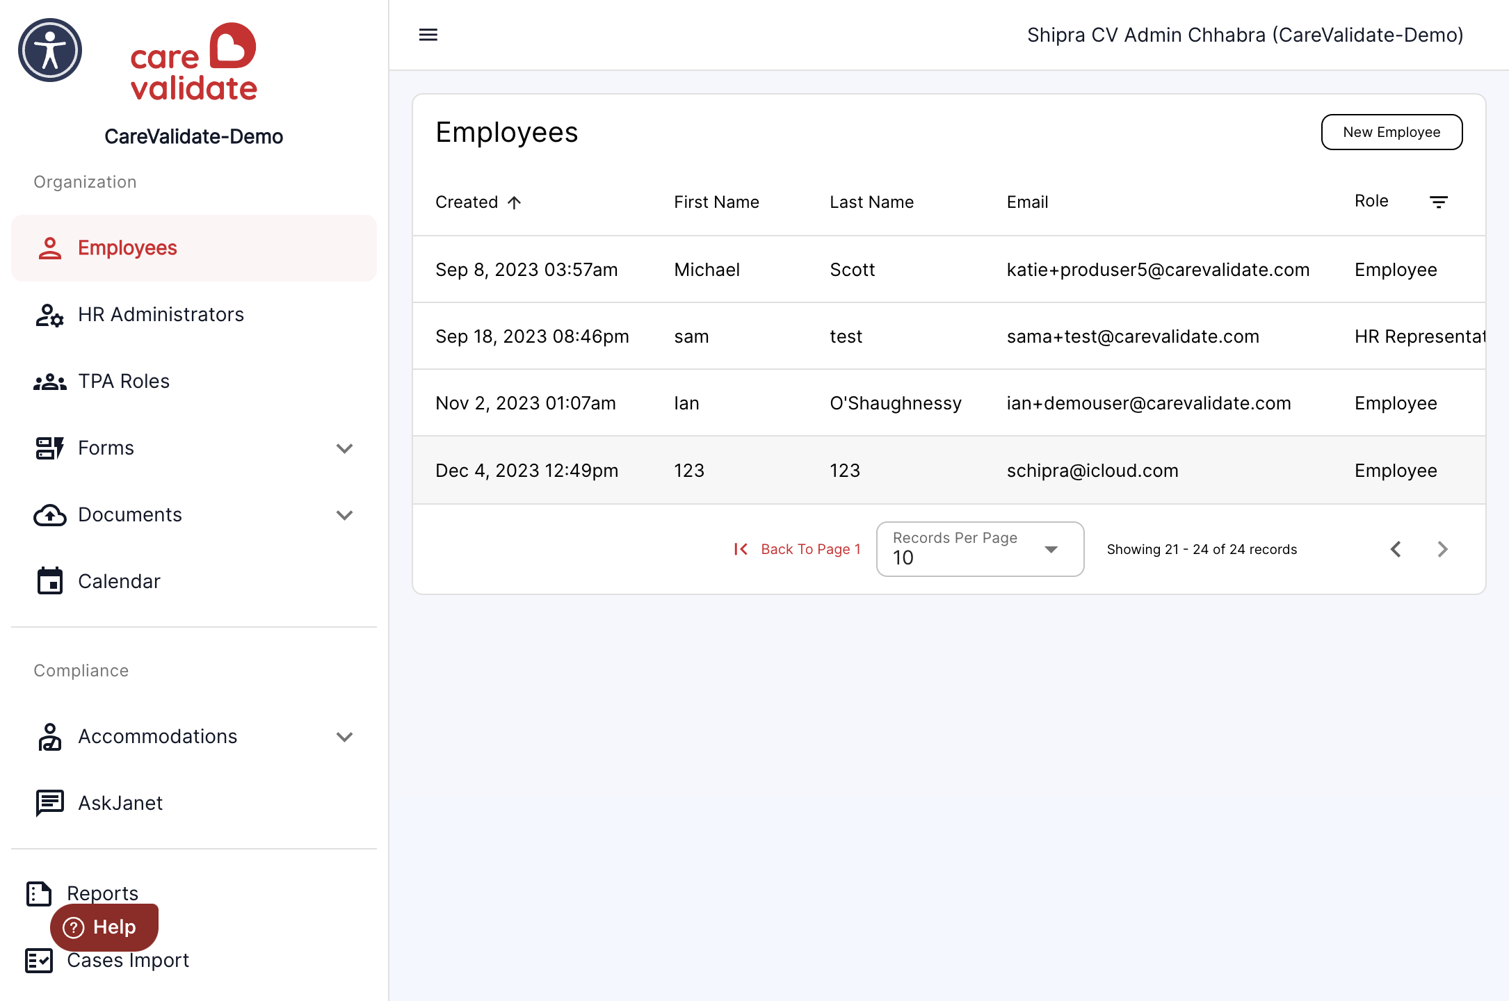Screen dimensions: 1509x1001
Task: Go to next page arrow
Action: tap(1443, 549)
